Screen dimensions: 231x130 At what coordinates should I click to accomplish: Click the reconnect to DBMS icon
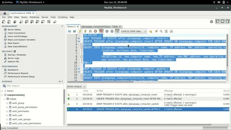55,22
